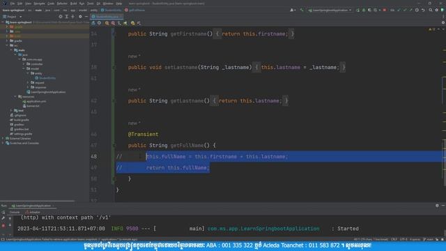446x251 pixels.
Task: Open the Build menu
Action: (x=73, y=3)
